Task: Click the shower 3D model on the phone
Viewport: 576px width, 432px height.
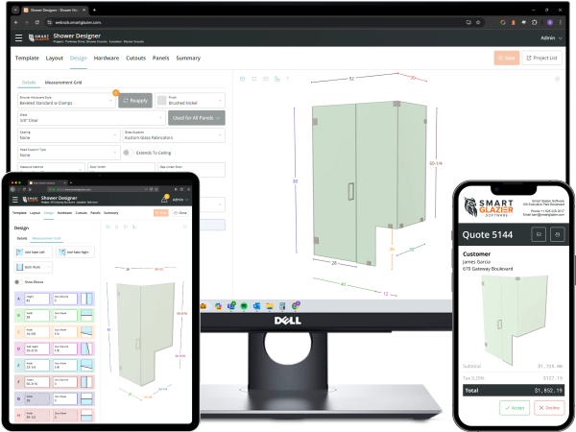Action: (x=514, y=320)
